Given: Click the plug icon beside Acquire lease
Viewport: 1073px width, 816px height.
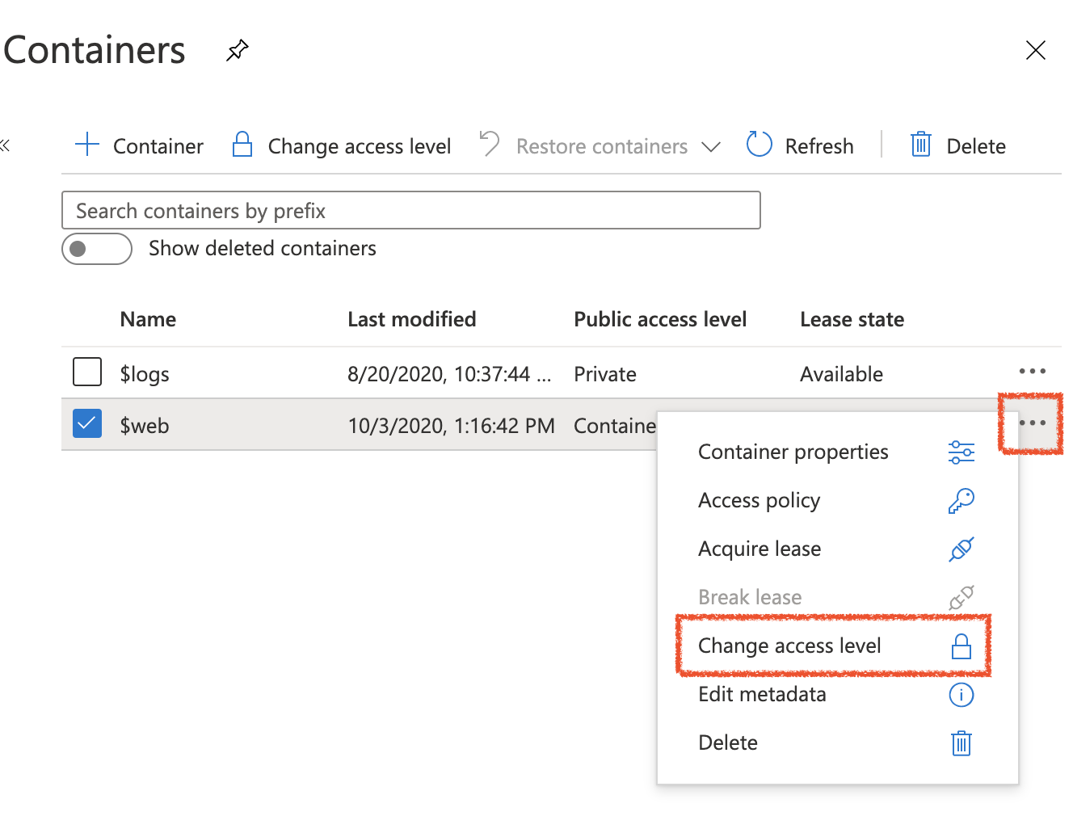Looking at the screenshot, I should coord(961,549).
